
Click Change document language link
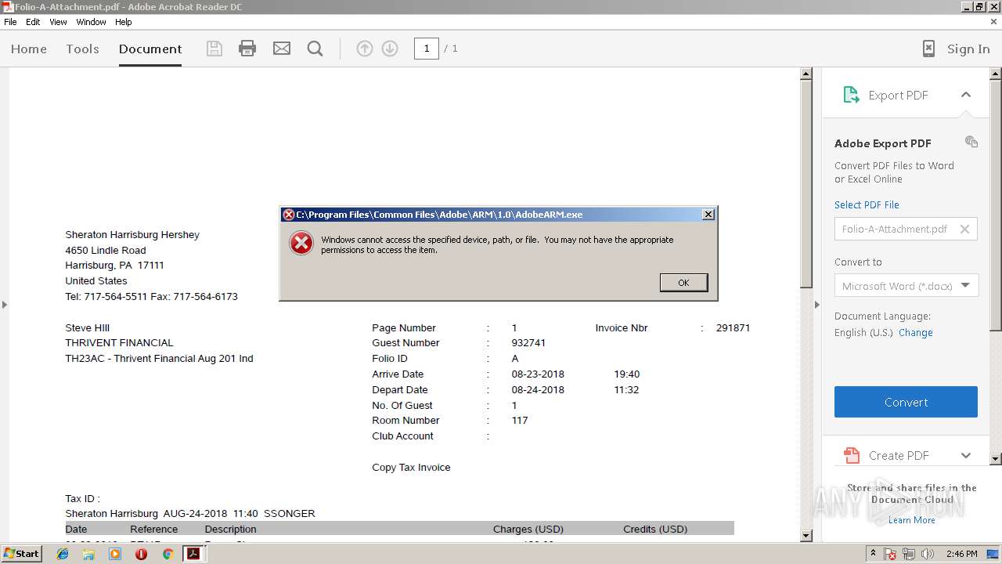point(915,332)
